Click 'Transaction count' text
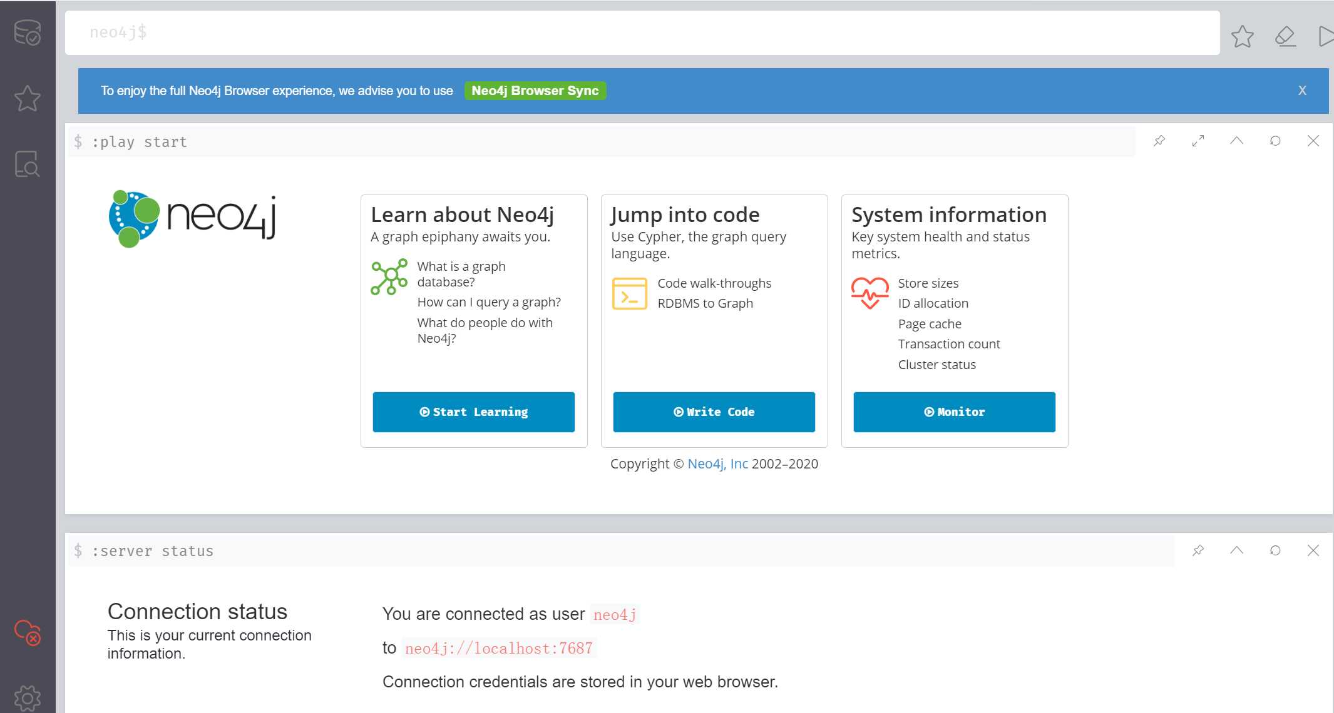This screenshot has width=1334, height=713. tap(949, 344)
